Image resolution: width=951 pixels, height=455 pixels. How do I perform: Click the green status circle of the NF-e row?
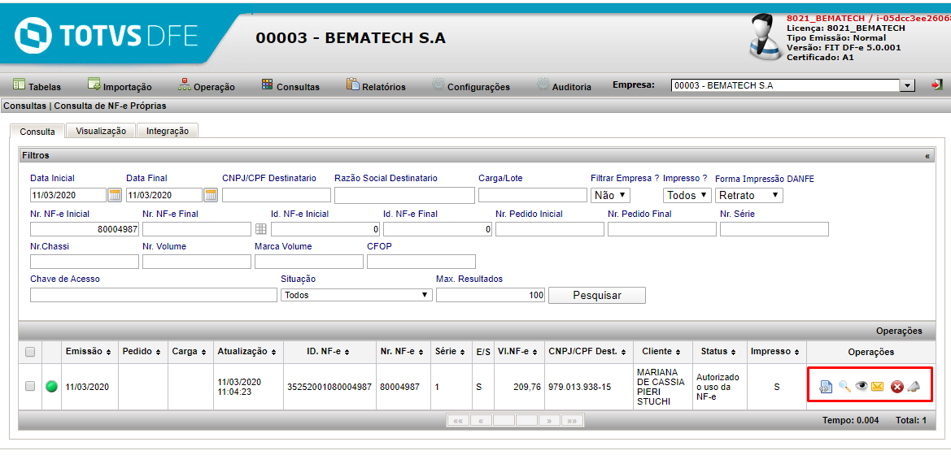coord(51,387)
